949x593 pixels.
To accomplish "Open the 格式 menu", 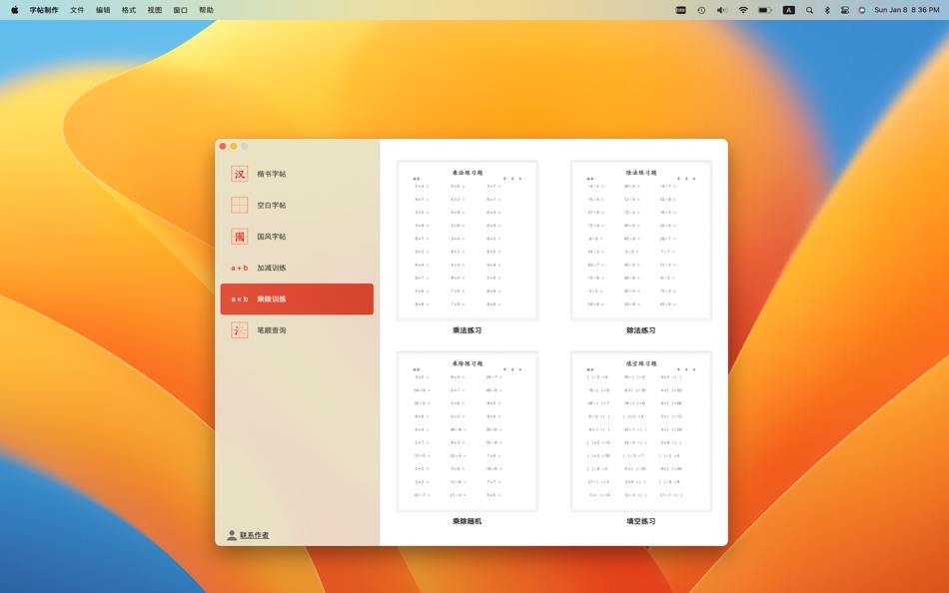I will click(129, 10).
